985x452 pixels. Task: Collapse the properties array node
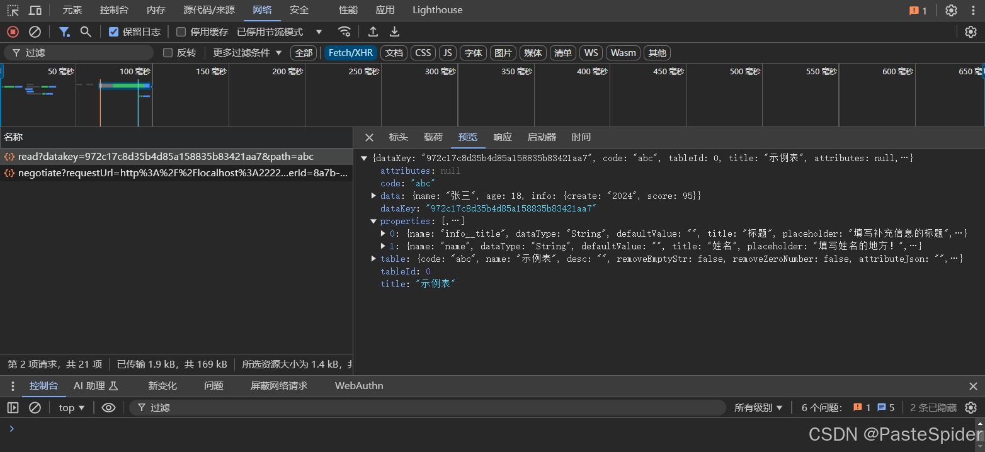pos(374,221)
